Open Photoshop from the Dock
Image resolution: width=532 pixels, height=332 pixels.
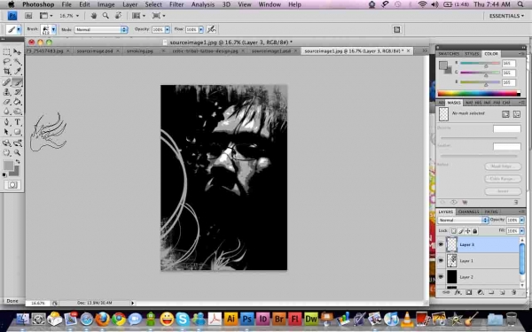(247, 319)
